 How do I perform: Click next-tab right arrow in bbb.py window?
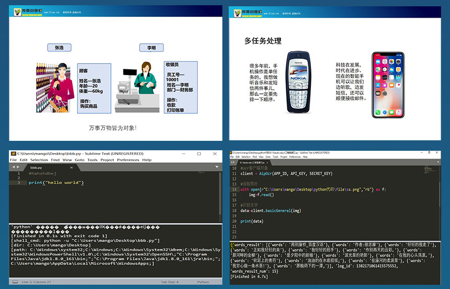pos(18,167)
